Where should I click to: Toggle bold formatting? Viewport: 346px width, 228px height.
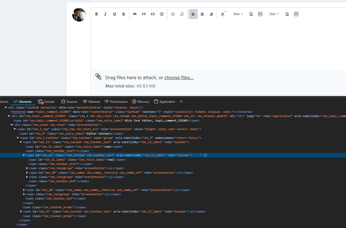(x=96, y=14)
